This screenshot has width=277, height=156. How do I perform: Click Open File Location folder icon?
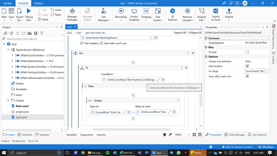point(29,33)
